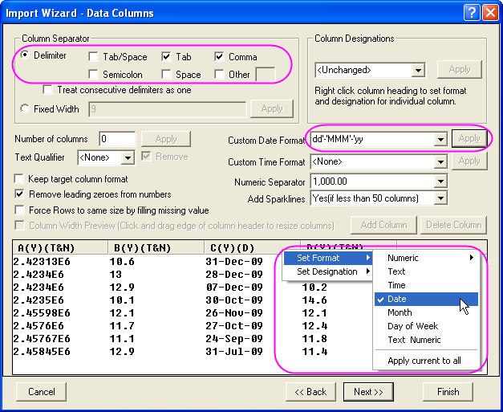Choose Date in the format submenu
Screen dimensions: 503x412
tap(397, 299)
